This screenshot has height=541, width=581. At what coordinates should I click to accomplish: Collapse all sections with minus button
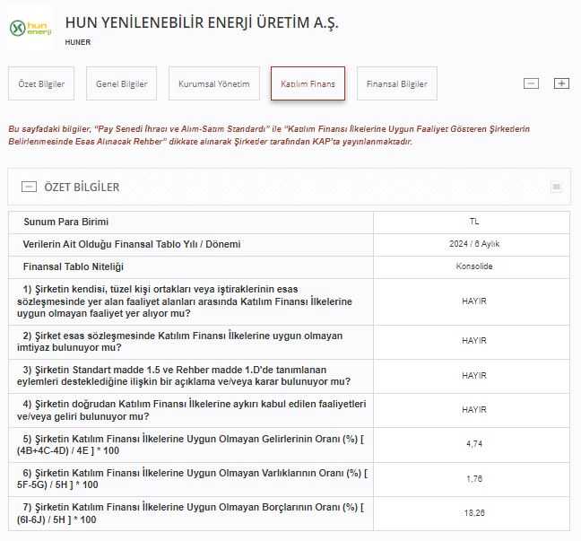click(x=531, y=83)
